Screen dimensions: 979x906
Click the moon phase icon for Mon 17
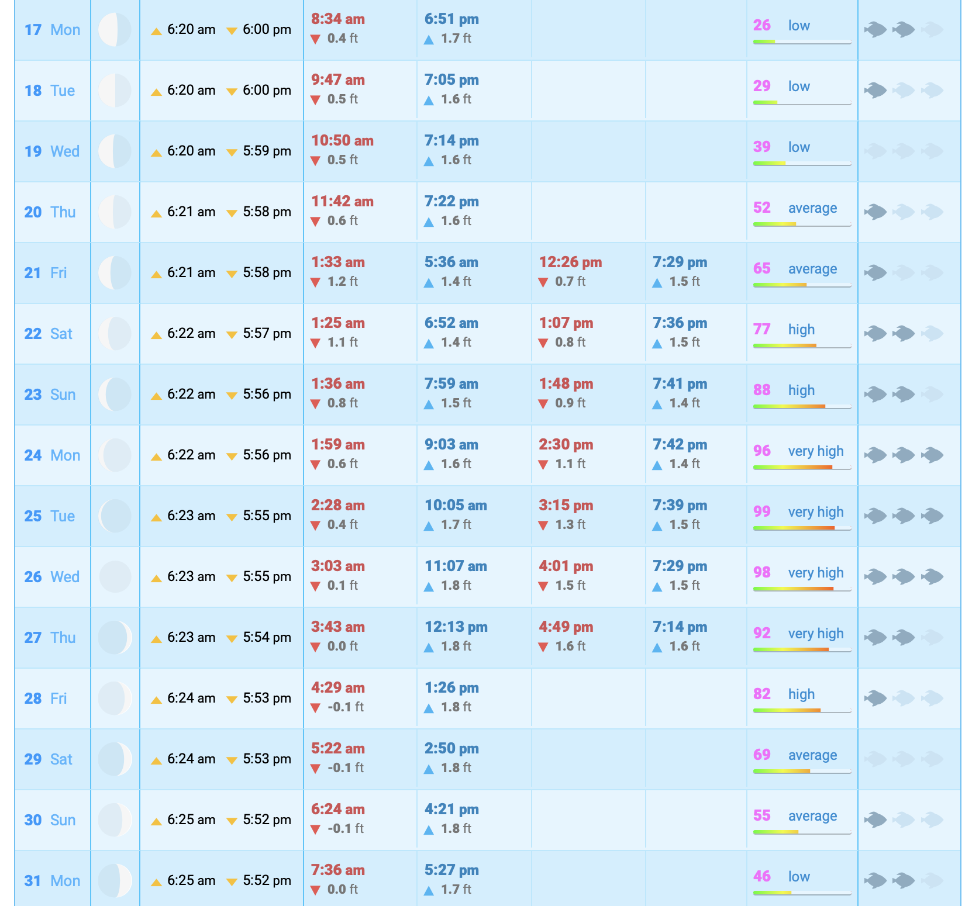click(115, 30)
